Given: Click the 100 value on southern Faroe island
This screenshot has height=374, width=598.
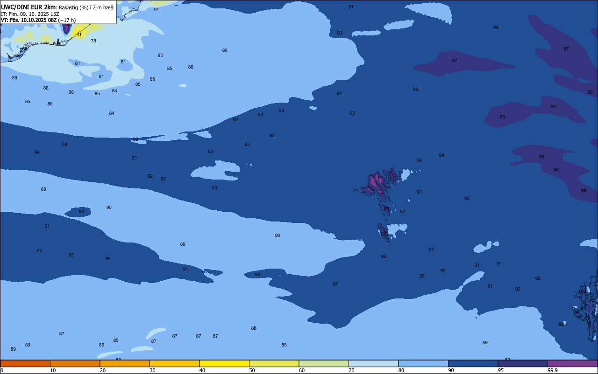Looking at the screenshot, I should pyautogui.click(x=384, y=234).
